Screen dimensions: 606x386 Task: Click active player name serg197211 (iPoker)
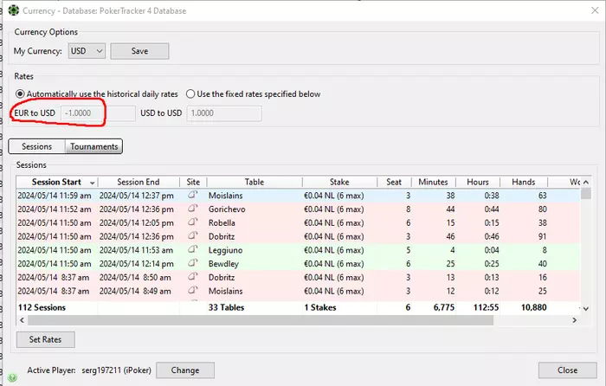[116, 370]
